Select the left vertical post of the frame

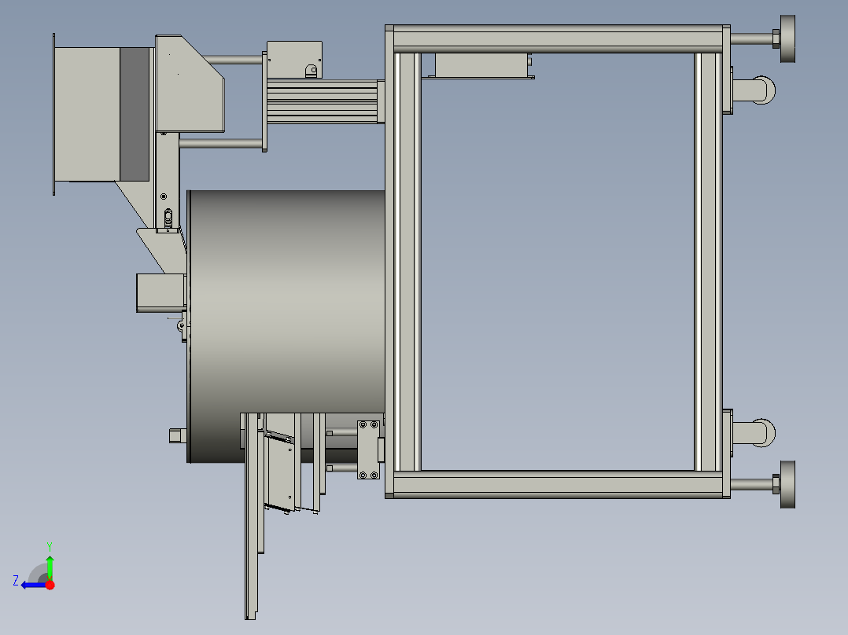click(407, 262)
